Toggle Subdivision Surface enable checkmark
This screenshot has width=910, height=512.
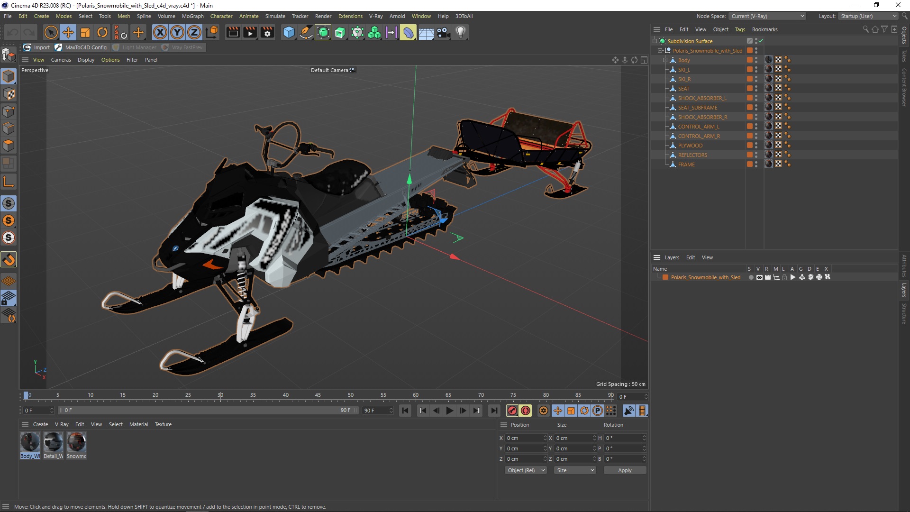pos(761,41)
